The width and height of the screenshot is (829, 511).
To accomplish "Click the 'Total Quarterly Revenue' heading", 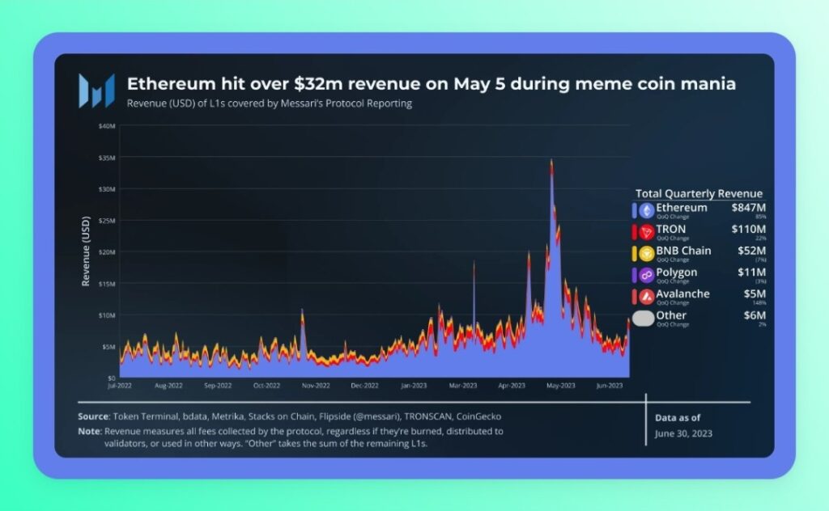I will [x=699, y=194].
